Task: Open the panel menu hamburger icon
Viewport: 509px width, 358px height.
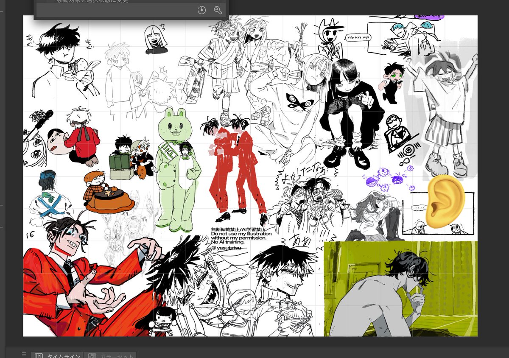Action: (x=24, y=355)
